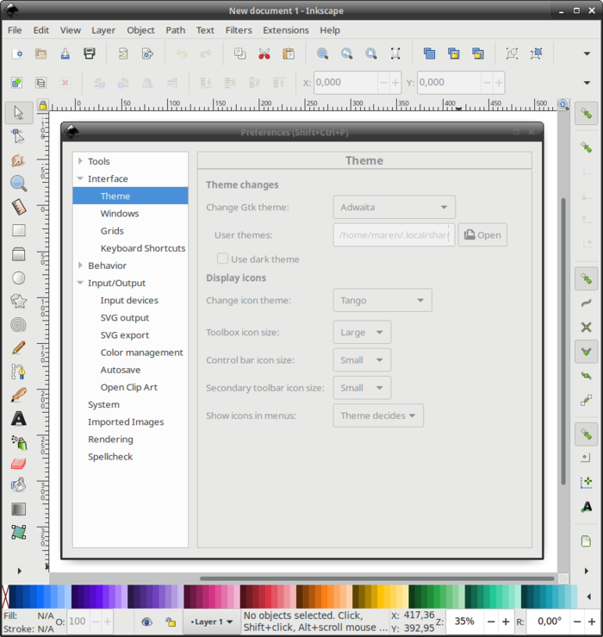This screenshot has width=603, height=637.
Task: Choose the Tweak tool
Action: tap(18, 160)
